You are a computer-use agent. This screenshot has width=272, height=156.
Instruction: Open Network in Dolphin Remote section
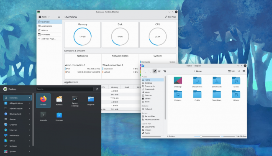(152, 109)
